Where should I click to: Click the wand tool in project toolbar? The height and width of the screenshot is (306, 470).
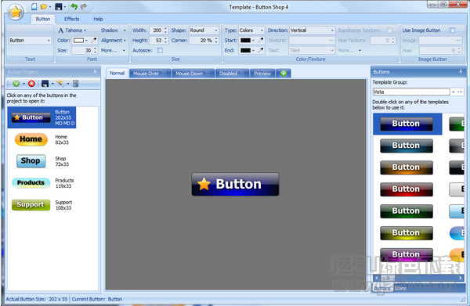[x=60, y=84]
